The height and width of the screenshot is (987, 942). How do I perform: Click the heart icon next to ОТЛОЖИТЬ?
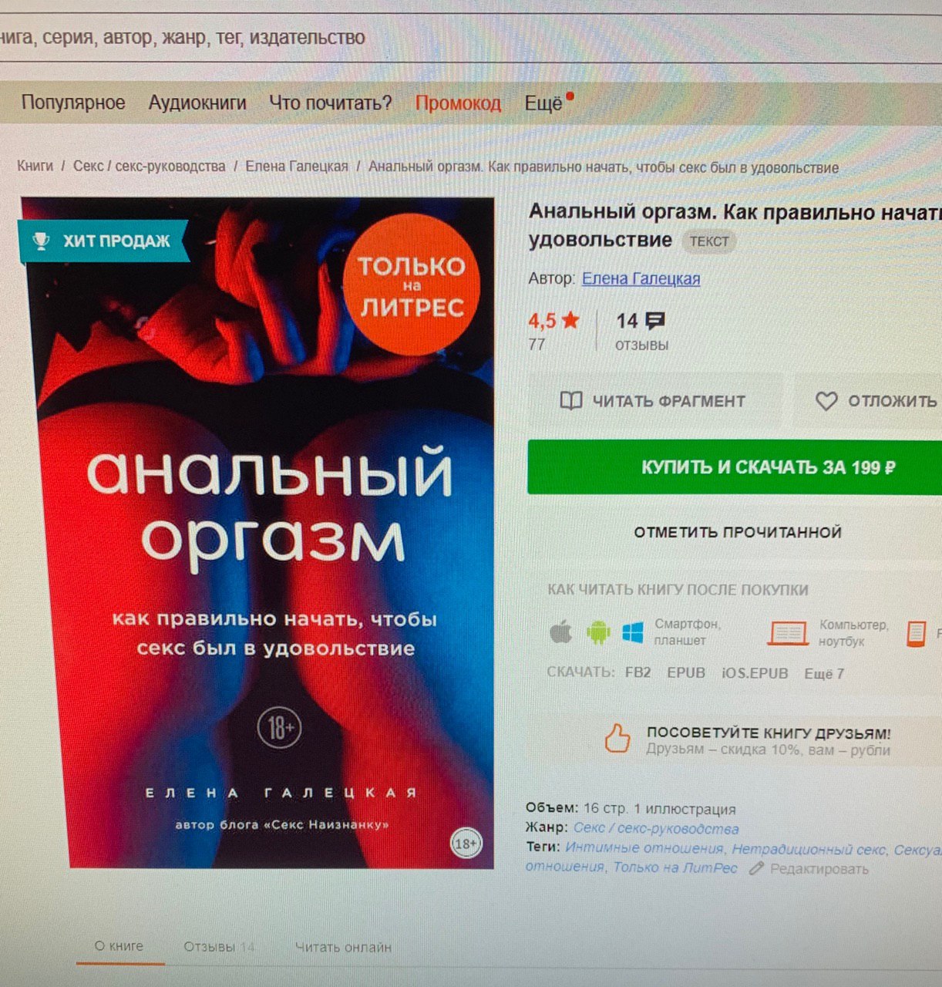(x=826, y=401)
